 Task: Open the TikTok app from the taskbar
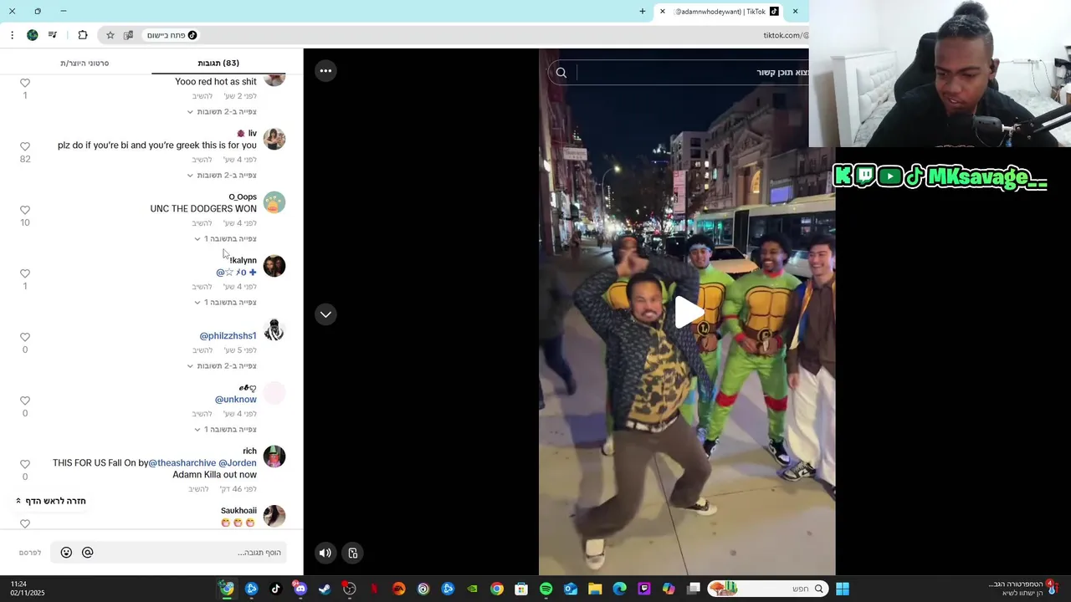click(x=276, y=589)
